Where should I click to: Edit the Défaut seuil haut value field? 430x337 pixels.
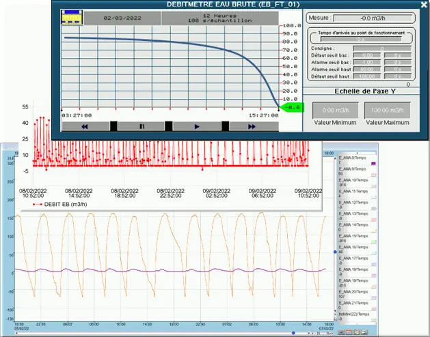[x=366, y=76]
